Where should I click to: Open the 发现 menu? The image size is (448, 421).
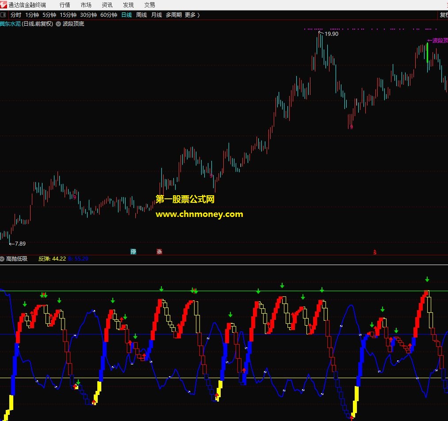128,5
